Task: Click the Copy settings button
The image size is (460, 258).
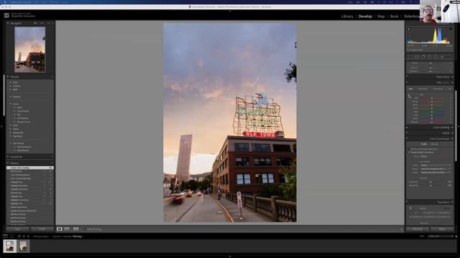Action: coord(17,229)
